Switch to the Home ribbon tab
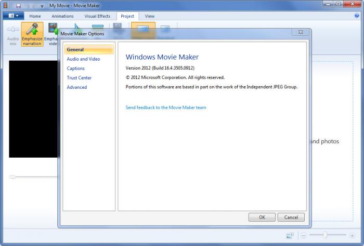364x246 pixels. click(35, 16)
